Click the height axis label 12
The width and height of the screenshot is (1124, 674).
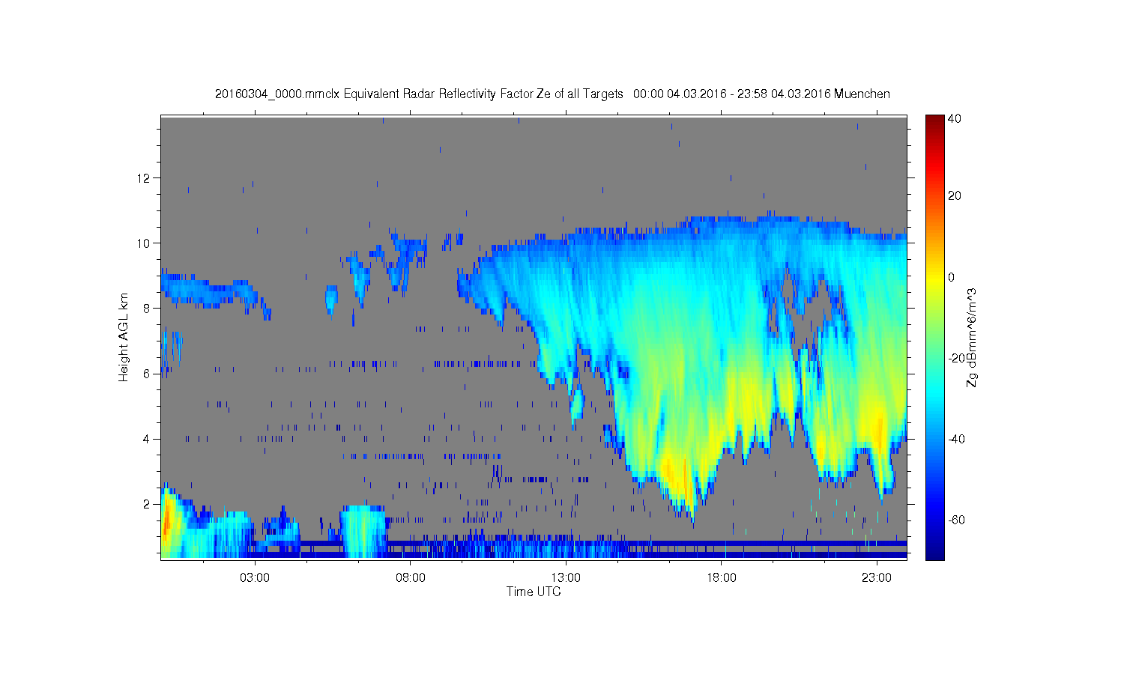[x=144, y=177]
